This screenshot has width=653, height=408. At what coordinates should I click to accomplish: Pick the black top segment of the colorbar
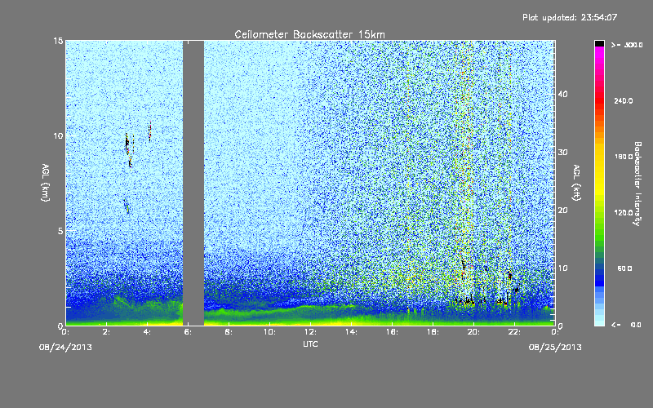click(x=599, y=43)
